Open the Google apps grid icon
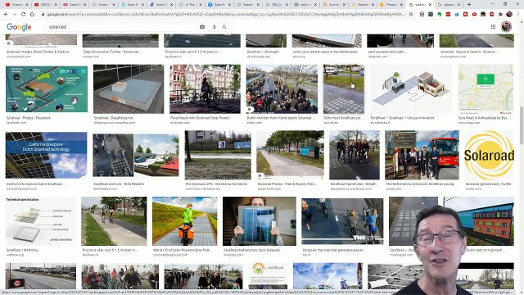This screenshot has width=524, height=295. [x=493, y=27]
